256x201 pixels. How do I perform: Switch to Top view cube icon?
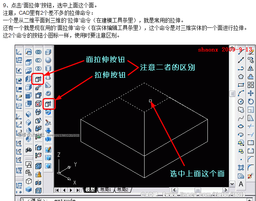click(29, 62)
